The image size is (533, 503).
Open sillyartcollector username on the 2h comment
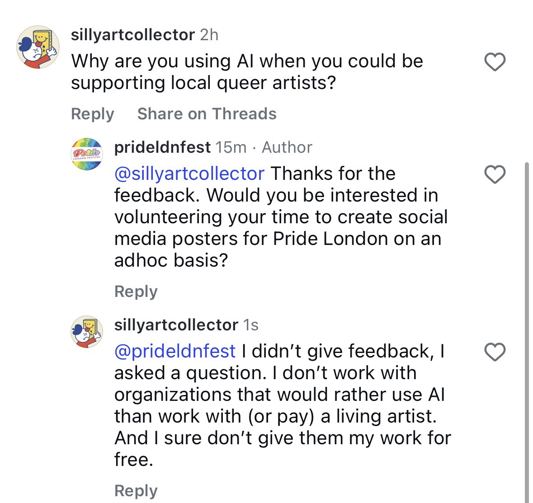tap(133, 35)
